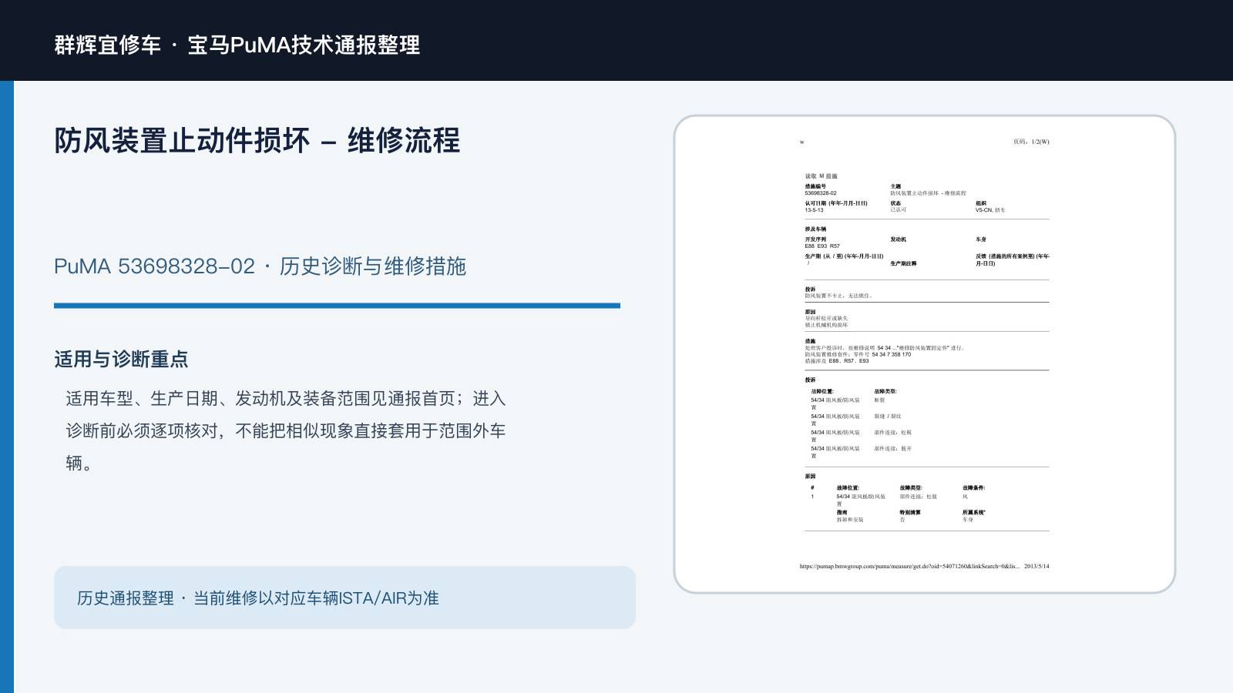Viewport: 1233px width, 693px height.
Task: Click the 组织 V5-CN field in document
Action: click(x=990, y=206)
